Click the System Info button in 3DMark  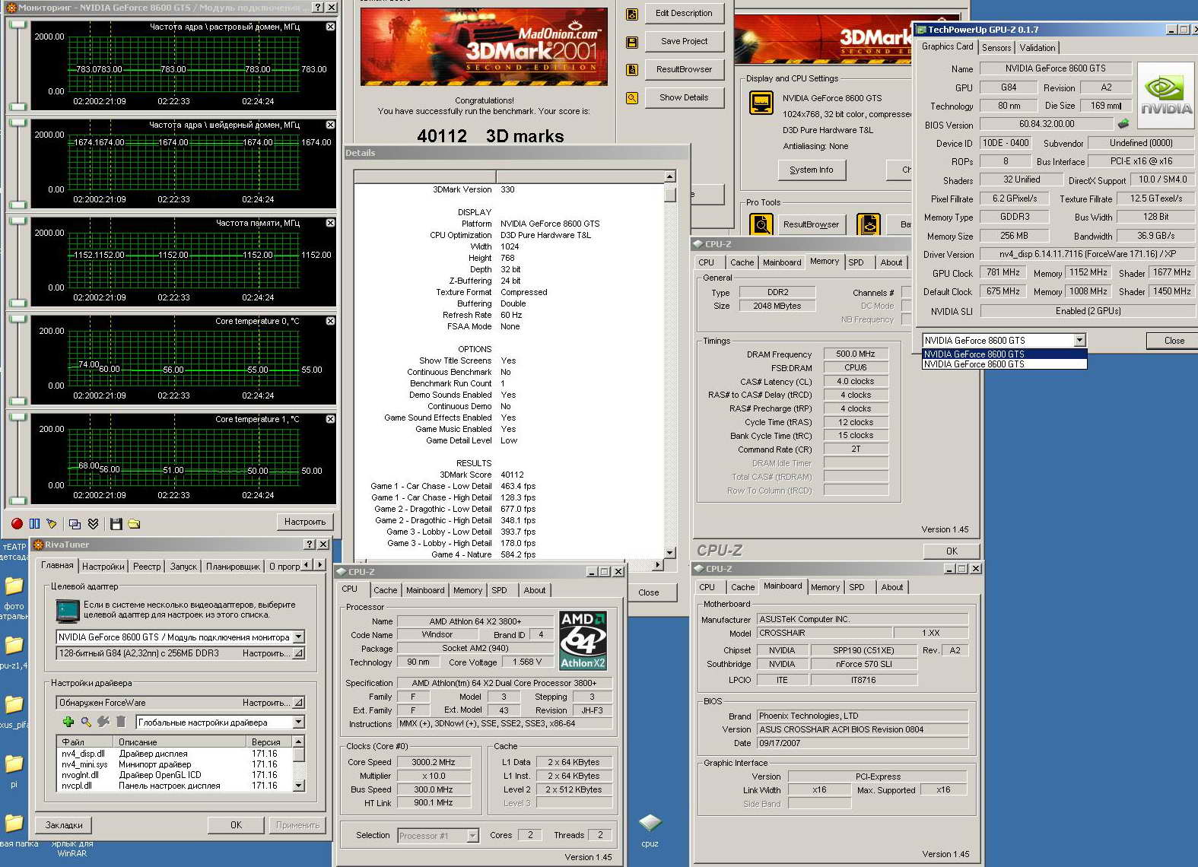(812, 170)
